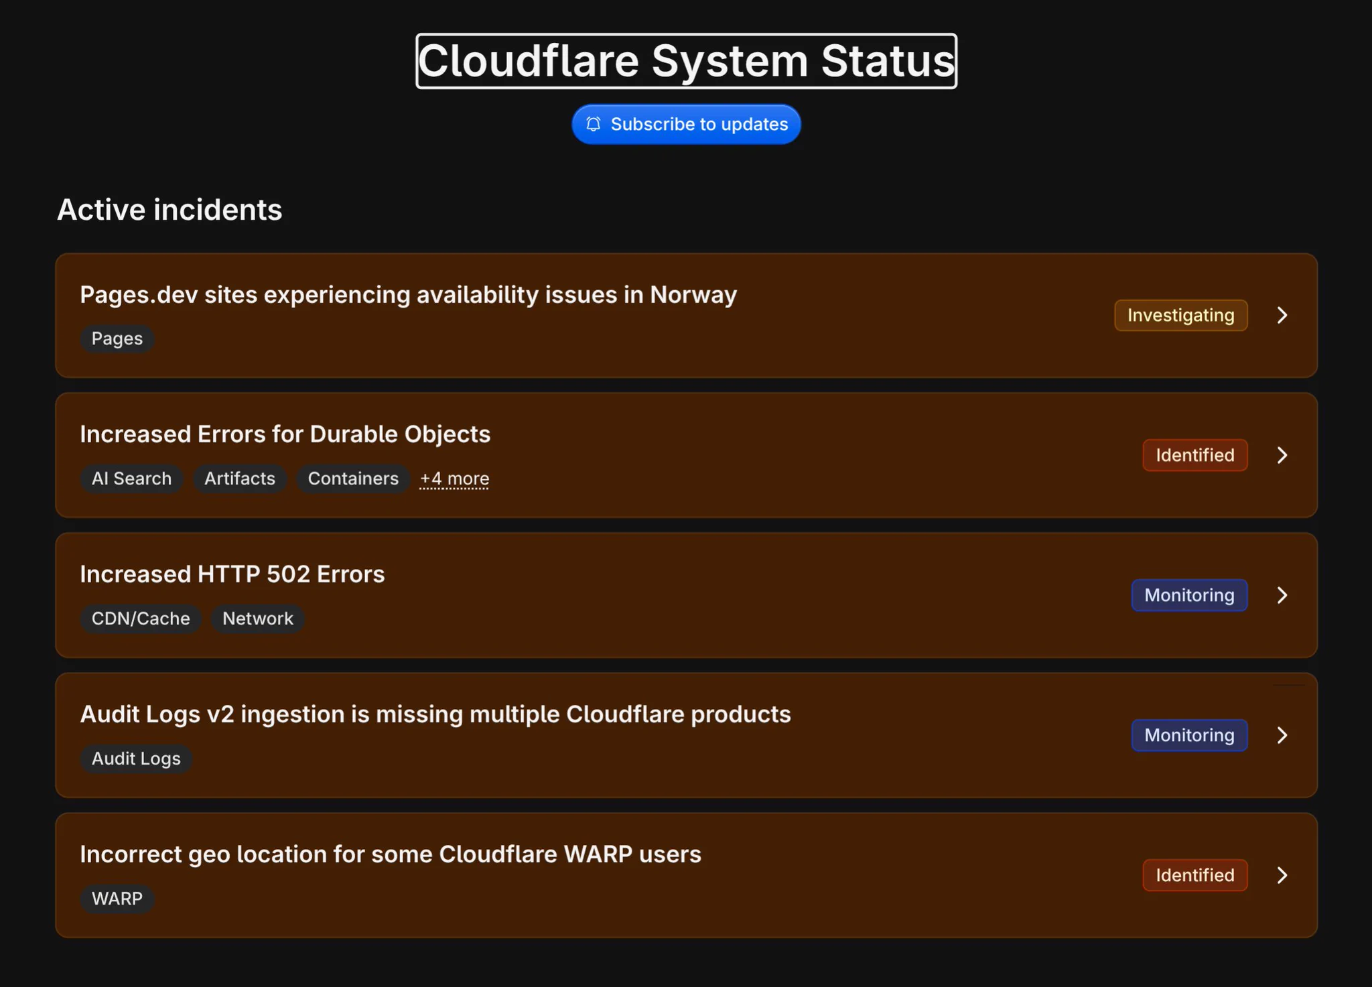
Task: Select the Pages component tag
Action: pos(117,338)
